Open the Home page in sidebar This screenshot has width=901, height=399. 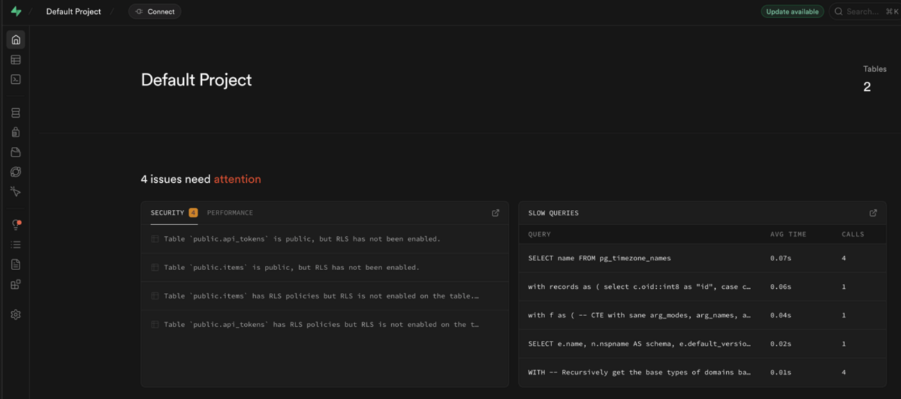(16, 39)
